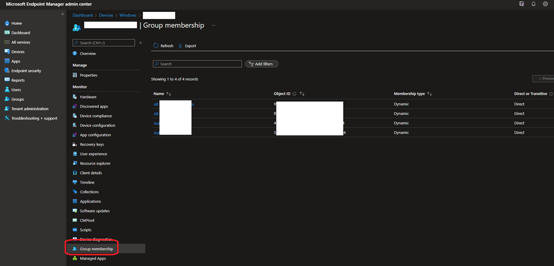Click the Devices breadcrumb link
The width and height of the screenshot is (554, 266).
click(106, 15)
